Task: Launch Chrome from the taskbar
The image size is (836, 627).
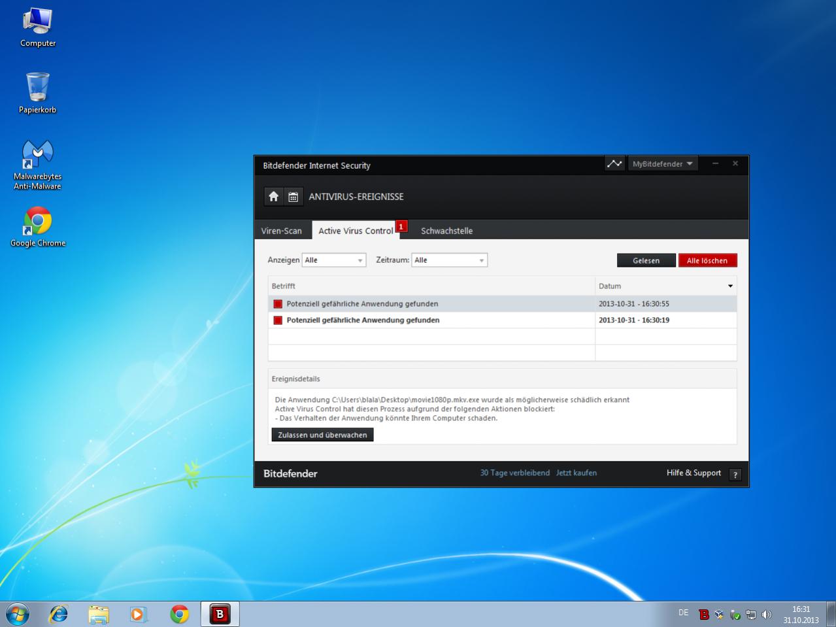Action: point(179,615)
